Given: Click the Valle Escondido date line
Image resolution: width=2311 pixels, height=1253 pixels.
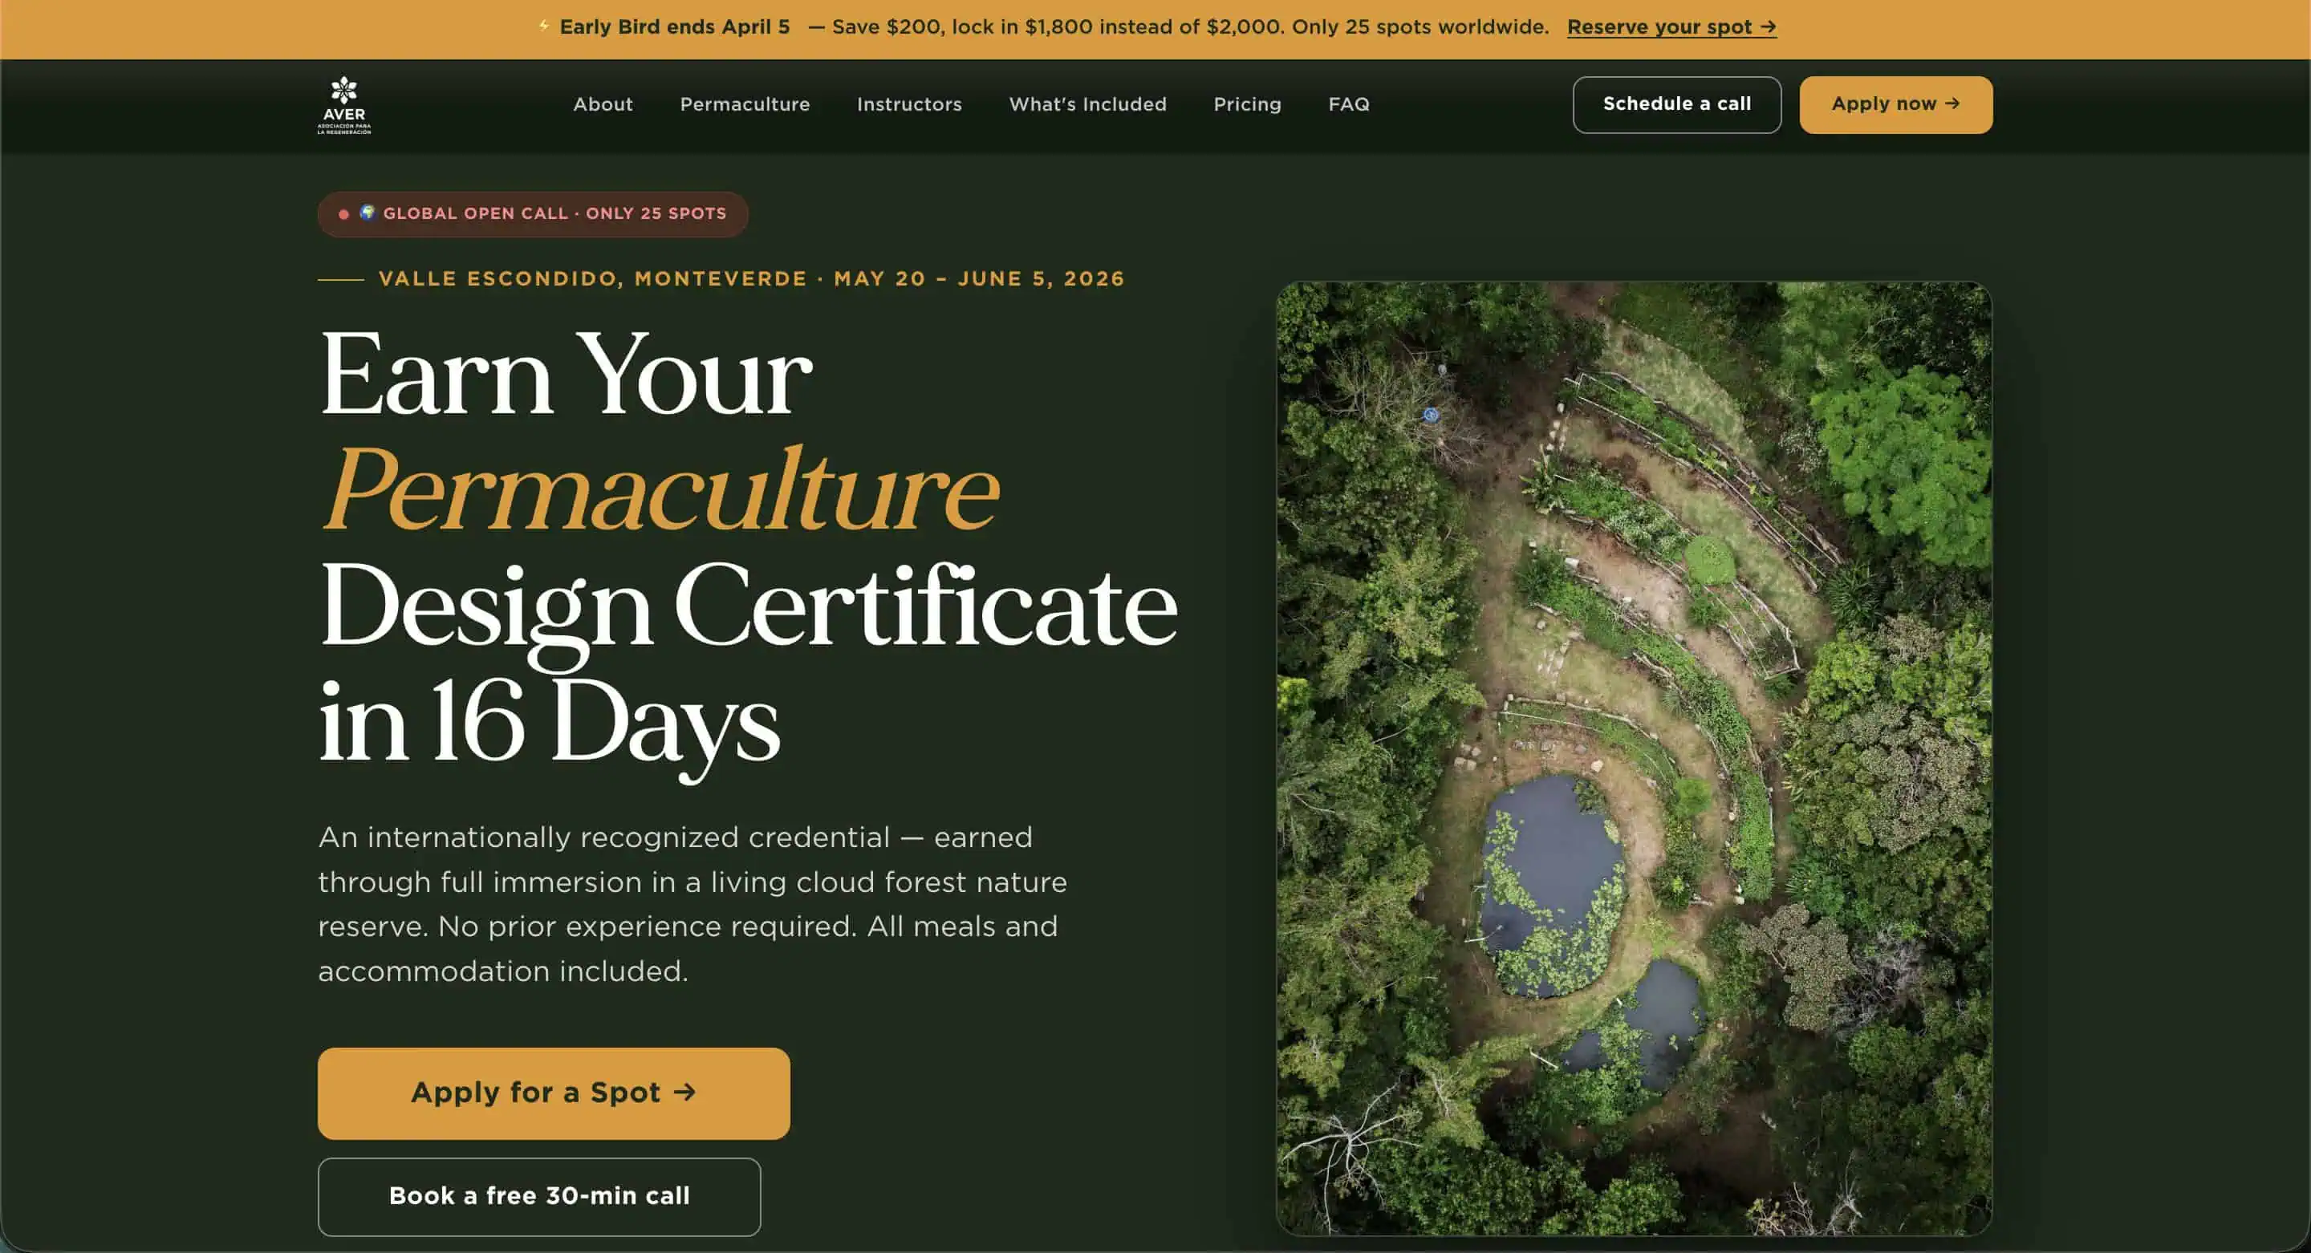Looking at the screenshot, I should coord(751,279).
